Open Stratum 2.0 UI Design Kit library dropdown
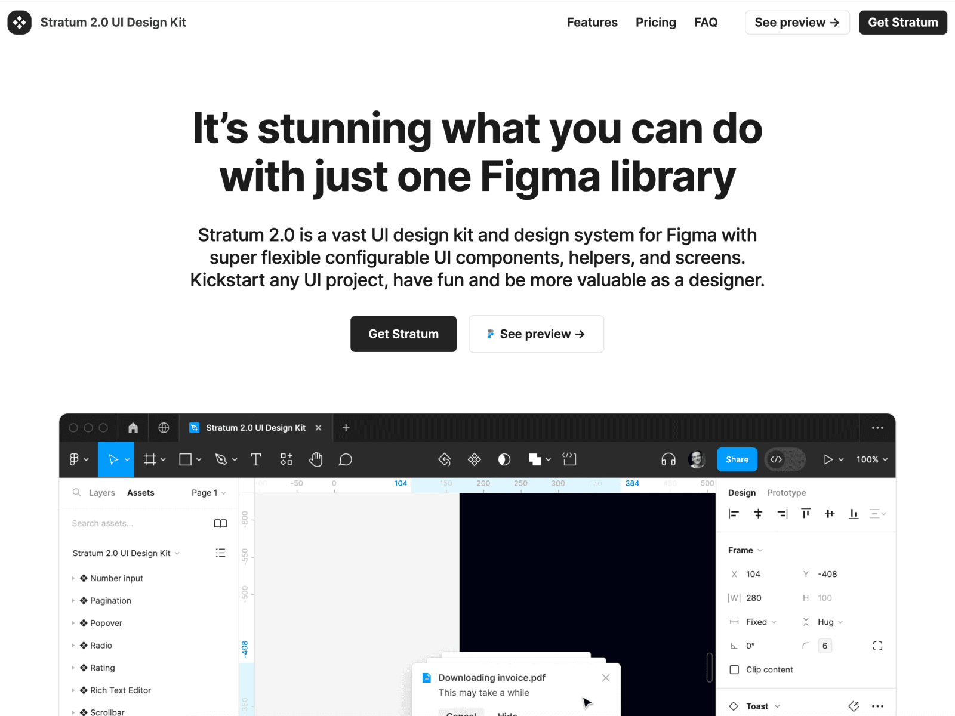The height and width of the screenshot is (716, 955). pyautogui.click(x=127, y=553)
